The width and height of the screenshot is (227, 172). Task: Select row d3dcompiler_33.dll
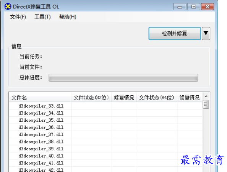click(106, 106)
